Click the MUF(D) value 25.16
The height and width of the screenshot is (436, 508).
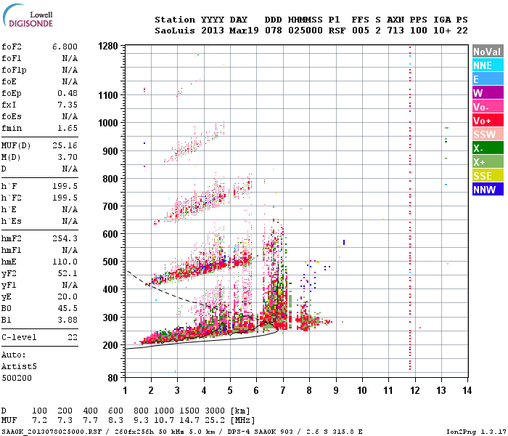click(65, 145)
